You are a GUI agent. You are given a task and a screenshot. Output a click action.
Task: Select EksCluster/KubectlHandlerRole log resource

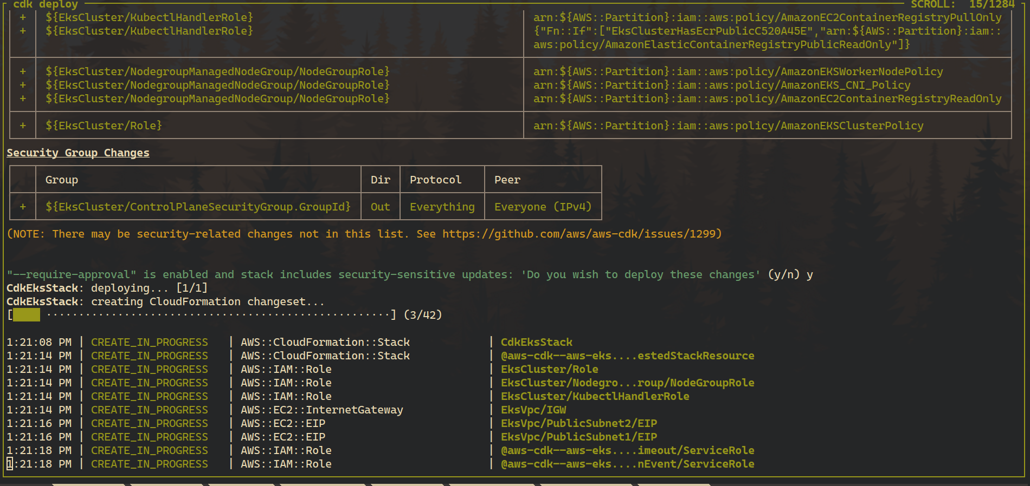[x=595, y=396]
